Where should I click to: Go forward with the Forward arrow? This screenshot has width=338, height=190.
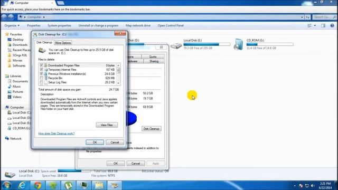tap(11, 17)
